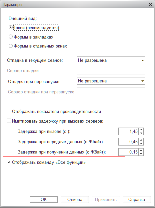Increase Задержка при передаче данных up arrow
The height and width of the screenshot is (208, 155).
(141, 140)
